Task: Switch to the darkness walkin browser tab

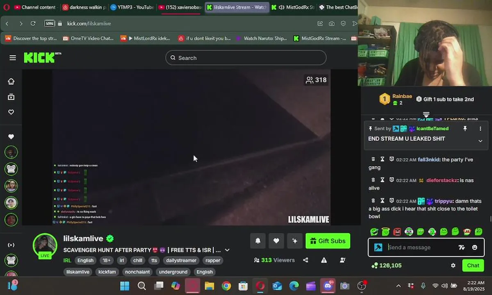Action: pos(83,7)
